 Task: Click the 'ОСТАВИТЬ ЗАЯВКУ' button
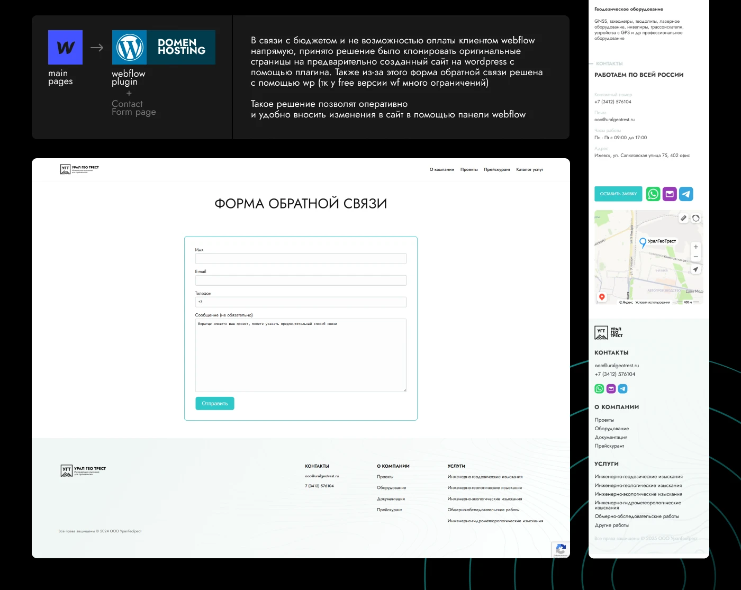pos(618,194)
